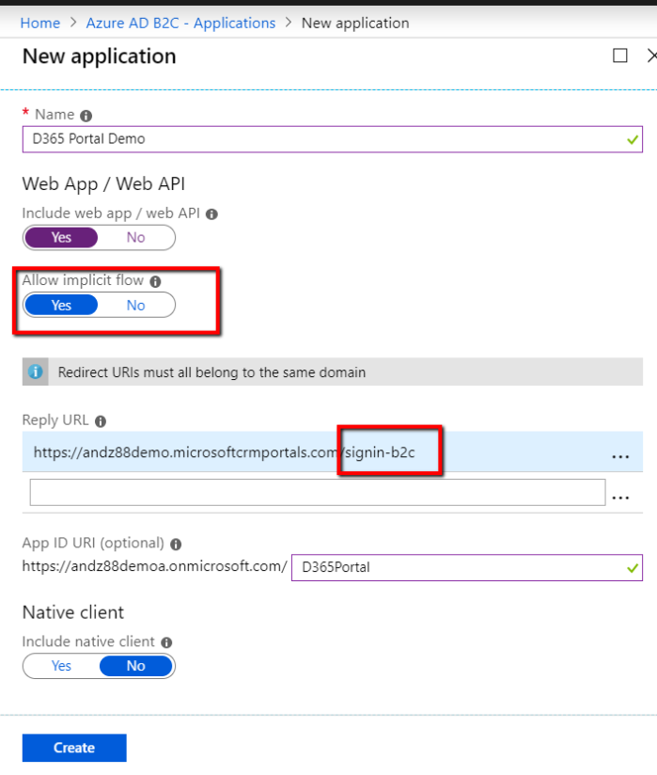
Task: Click info icon next to Allow implicit flow
Action: 155,281
